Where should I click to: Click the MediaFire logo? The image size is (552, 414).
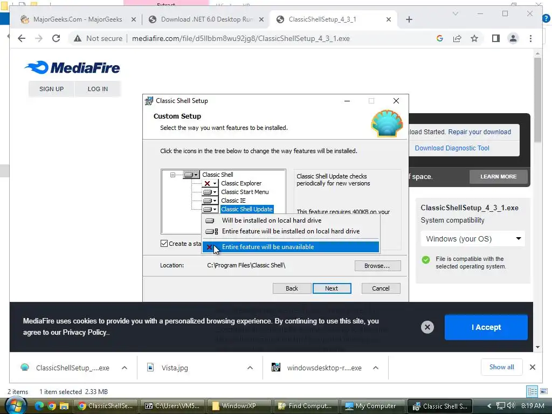[72, 67]
